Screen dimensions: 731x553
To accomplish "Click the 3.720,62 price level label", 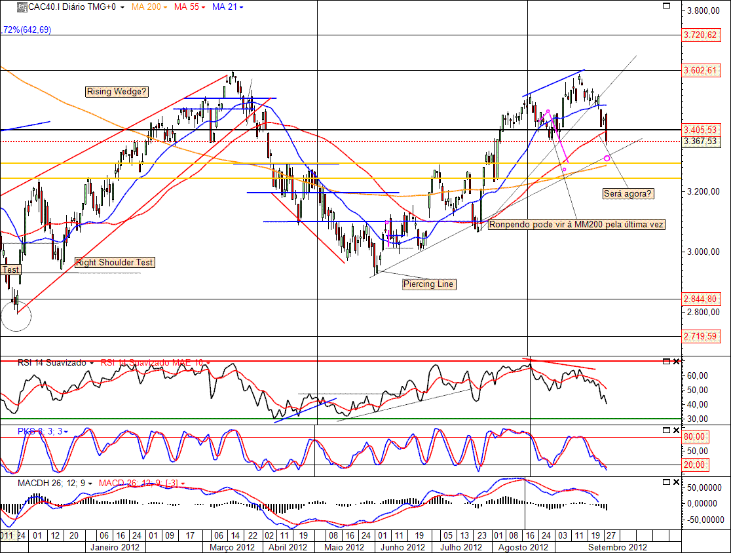I will 701,35.
